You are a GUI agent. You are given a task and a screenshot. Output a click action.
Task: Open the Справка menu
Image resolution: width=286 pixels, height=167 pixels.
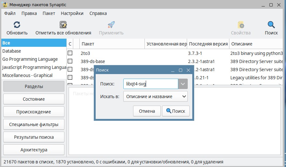(98, 13)
